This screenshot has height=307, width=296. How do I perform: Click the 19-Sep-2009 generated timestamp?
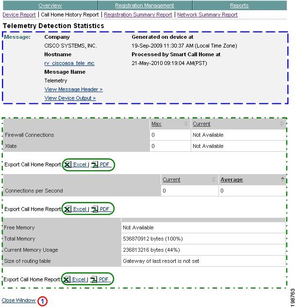(184, 46)
